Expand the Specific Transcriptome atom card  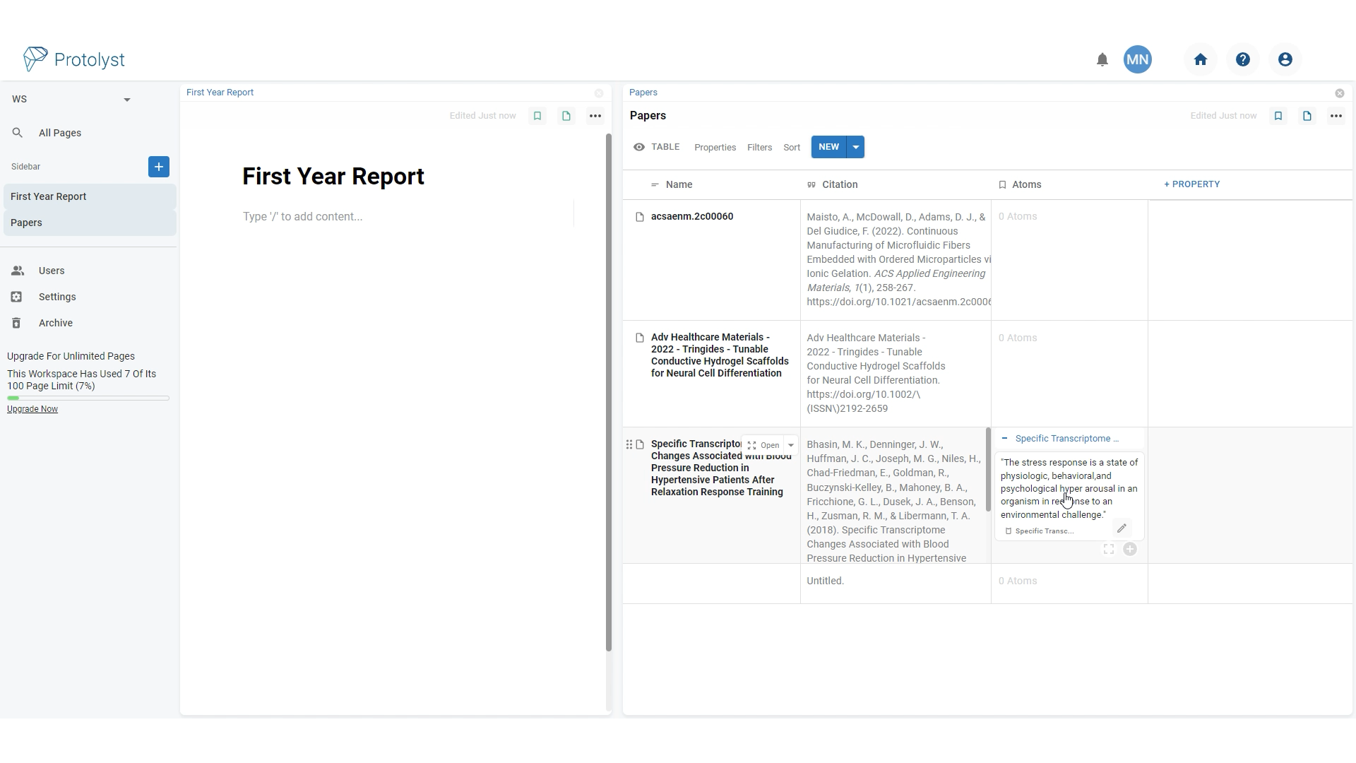pyautogui.click(x=1108, y=549)
